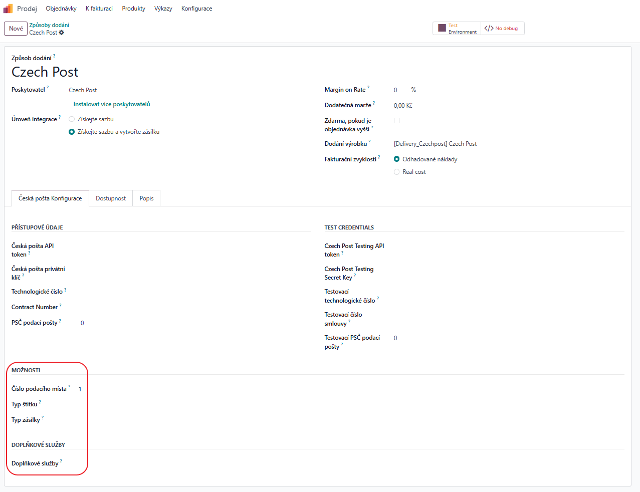The width and height of the screenshot is (640, 492).
Task: Show help tooltip for Contract Number
Action: pyautogui.click(x=61, y=305)
